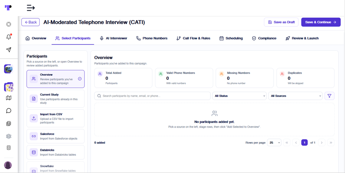The height and width of the screenshot is (173, 345).
Task: Click the filter funnel icon button
Action: [329, 96]
